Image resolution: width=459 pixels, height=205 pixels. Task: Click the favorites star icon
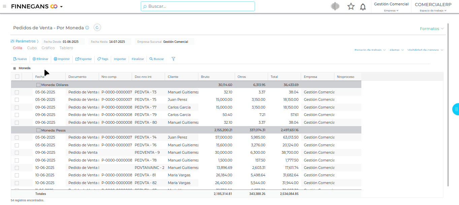click(x=351, y=6)
